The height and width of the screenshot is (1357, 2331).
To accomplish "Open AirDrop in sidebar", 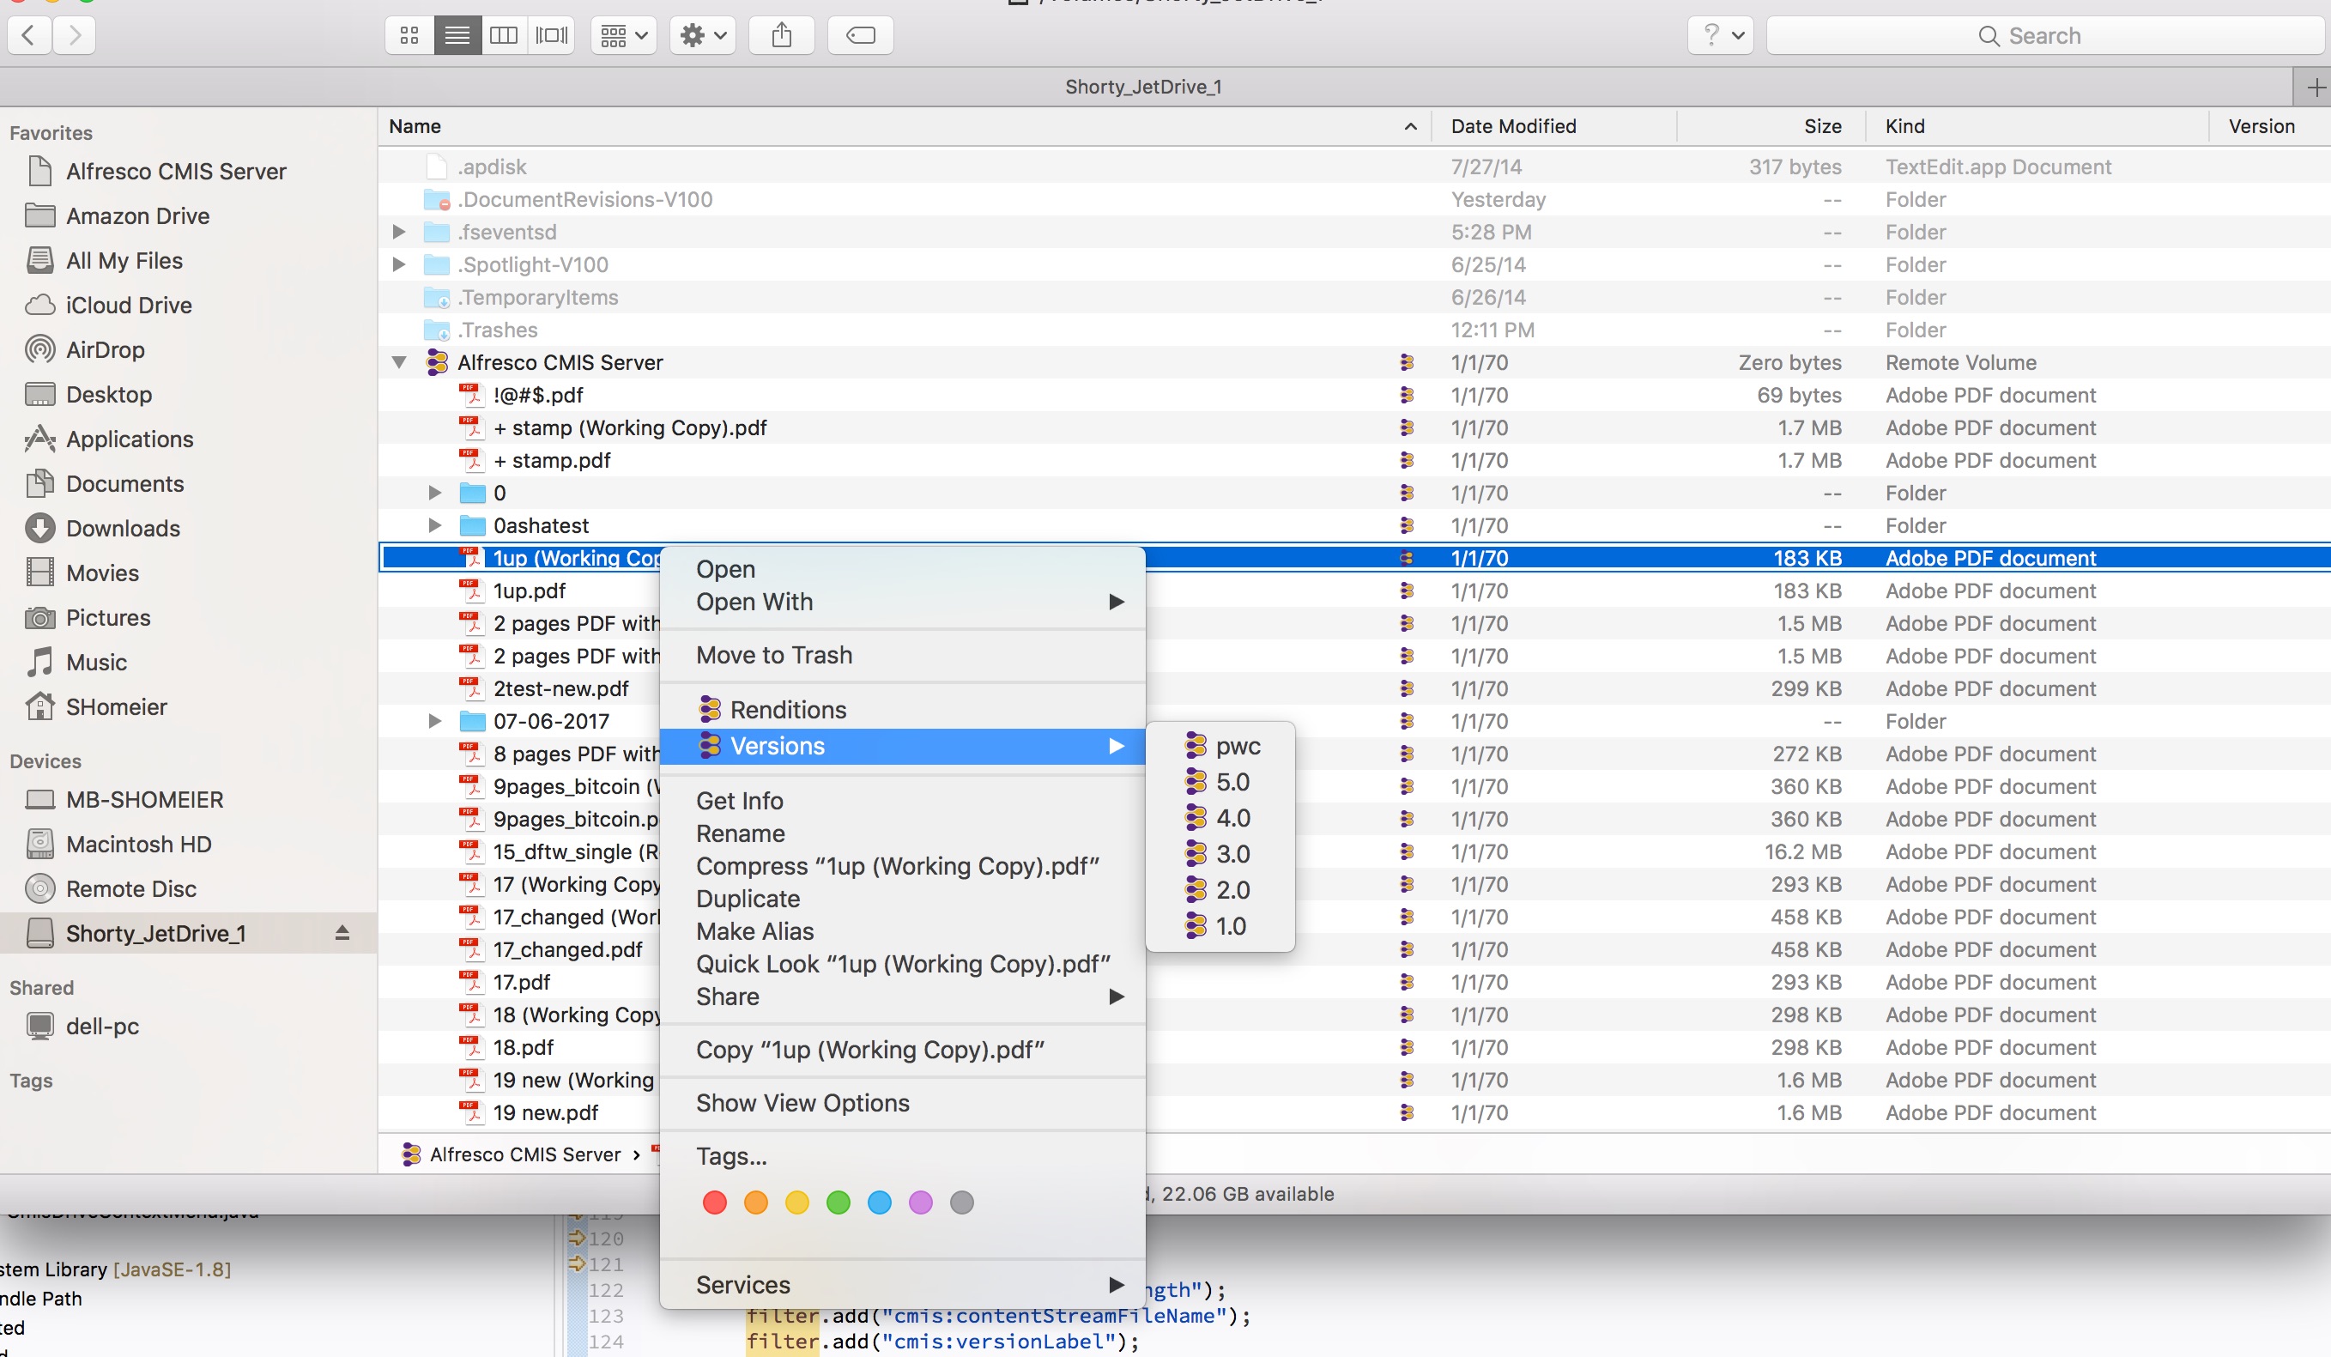I will (x=106, y=349).
